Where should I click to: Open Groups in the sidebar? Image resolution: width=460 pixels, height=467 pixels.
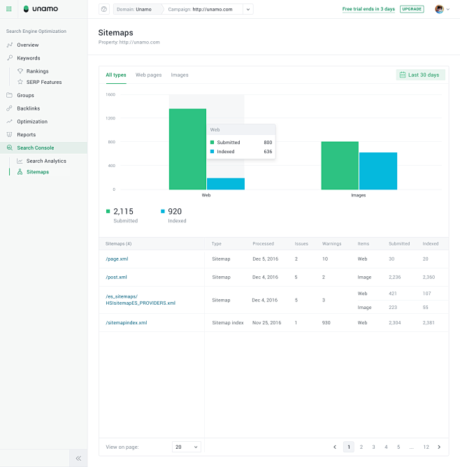coord(25,95)
